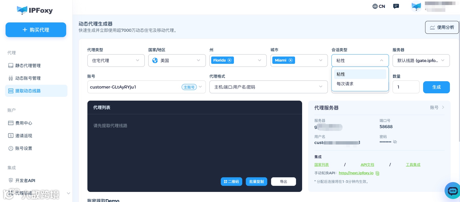Click the 账号 link in 代理服务器

pyautogui.click(x=437, y=107)
